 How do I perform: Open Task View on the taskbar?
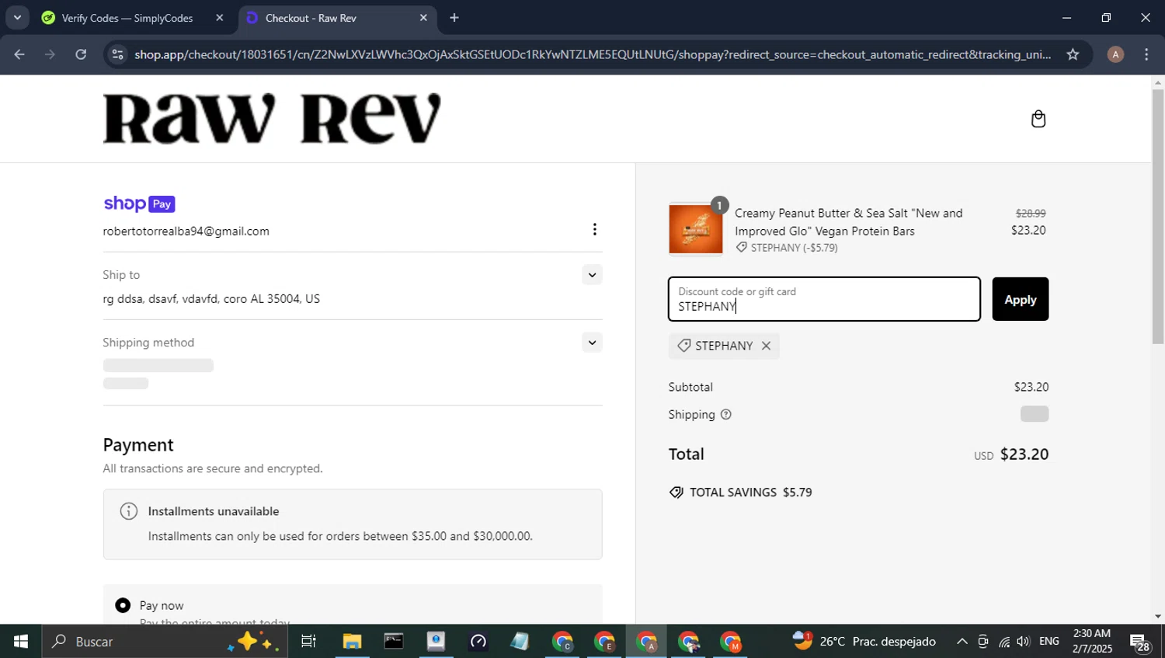[x=308, y=642]
